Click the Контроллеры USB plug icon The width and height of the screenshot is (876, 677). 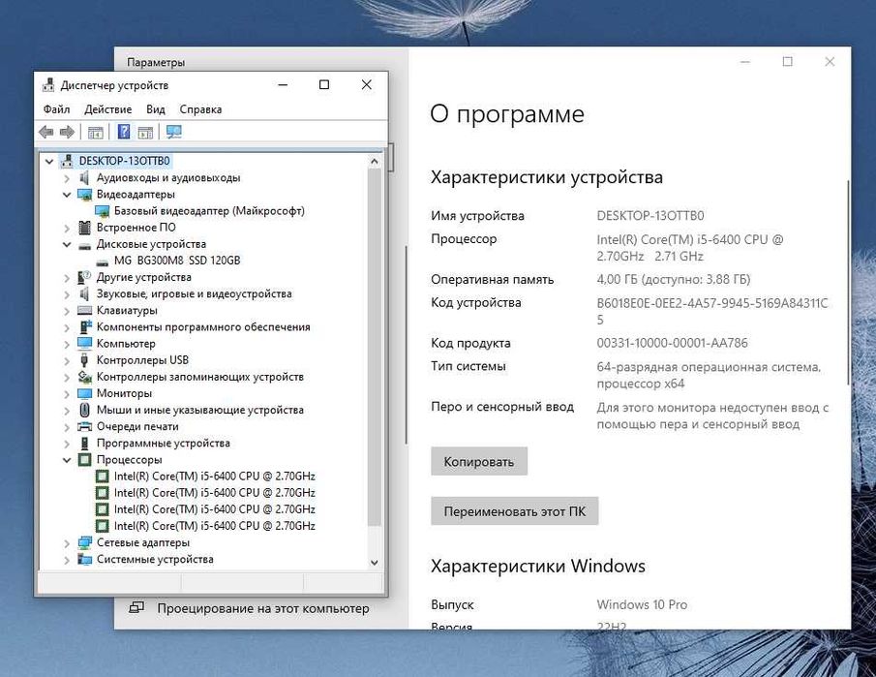pos(84,360)
